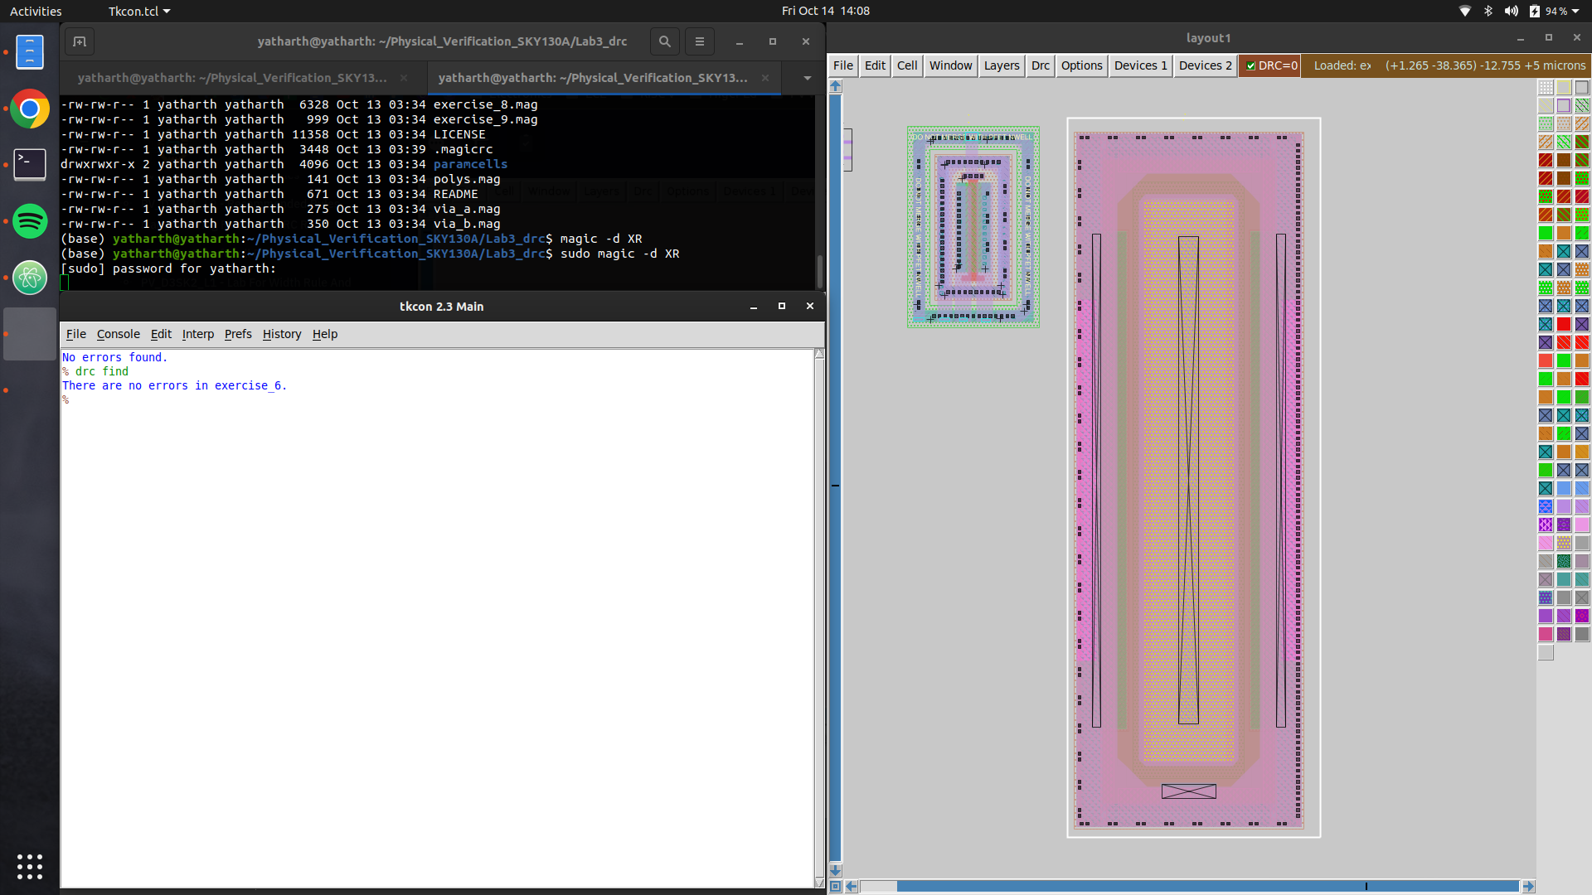Image resolution: width=1592 pixels, height=895 pixels.
Task: Select the blue triangle-pattern layer swatch
Action: (x=1546, y=507)
